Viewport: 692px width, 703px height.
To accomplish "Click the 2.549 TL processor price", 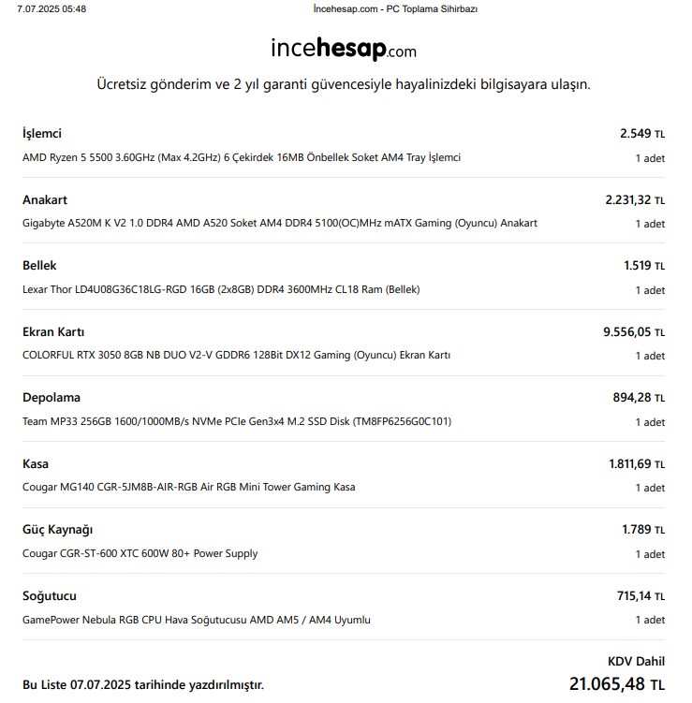I will pos(642,134).
